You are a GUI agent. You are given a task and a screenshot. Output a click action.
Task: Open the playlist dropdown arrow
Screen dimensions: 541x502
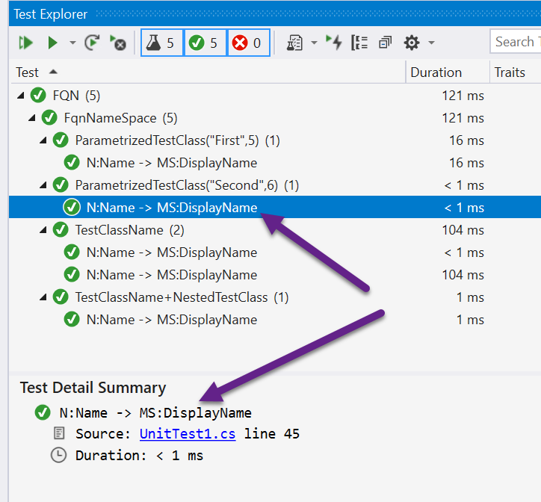[314, 43]
